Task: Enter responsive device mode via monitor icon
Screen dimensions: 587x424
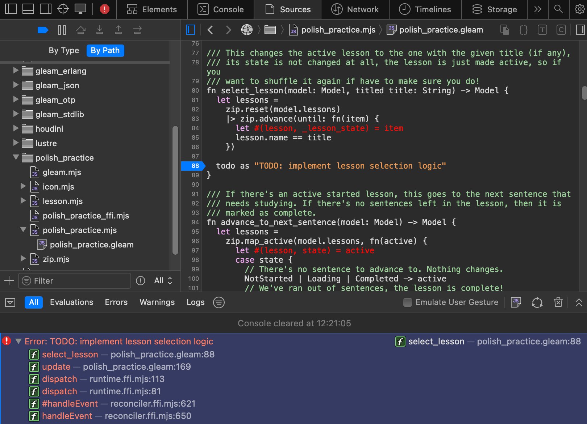Action: pos(80,9)
